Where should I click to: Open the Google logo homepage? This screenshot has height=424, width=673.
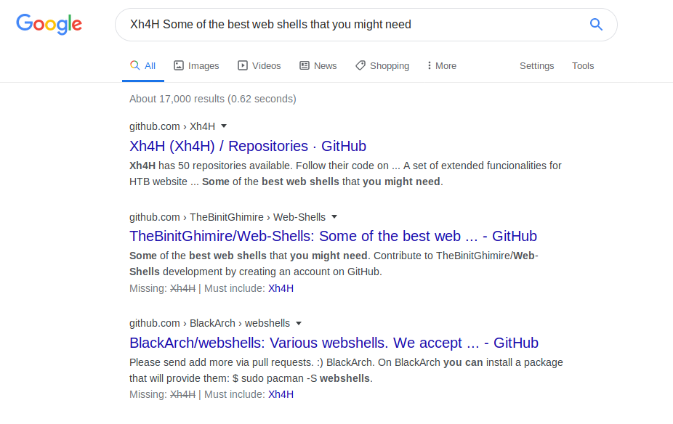click(49, 24)
